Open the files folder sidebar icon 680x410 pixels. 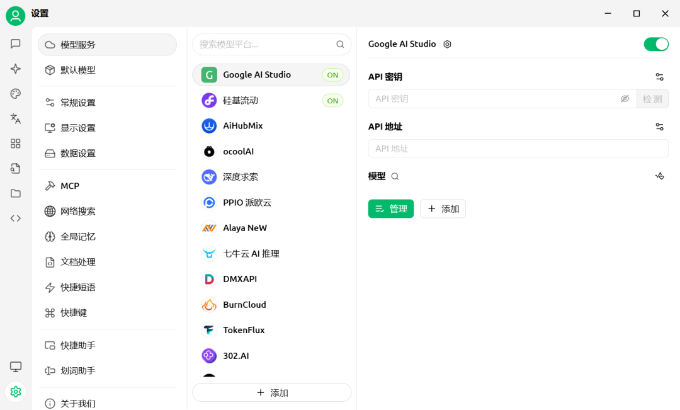pyautogui.click(x=16, y=193)
